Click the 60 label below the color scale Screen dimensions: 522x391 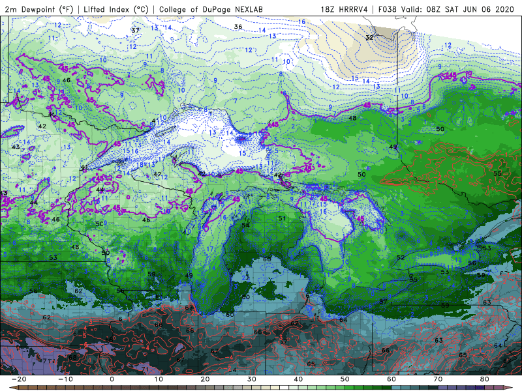pos(391,379)
